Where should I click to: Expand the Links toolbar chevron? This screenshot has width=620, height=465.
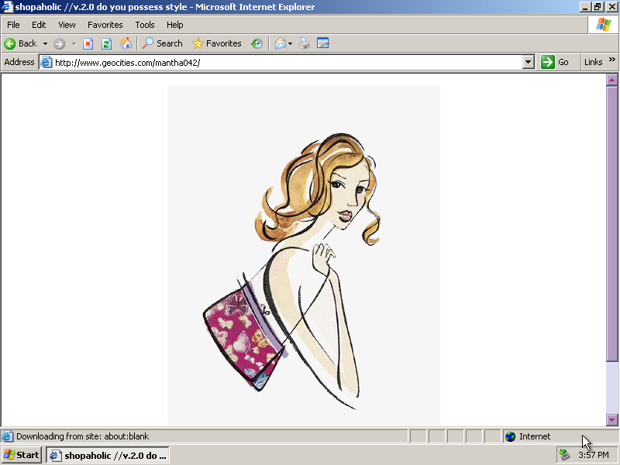pyautogui.click(x=612, y=60)
